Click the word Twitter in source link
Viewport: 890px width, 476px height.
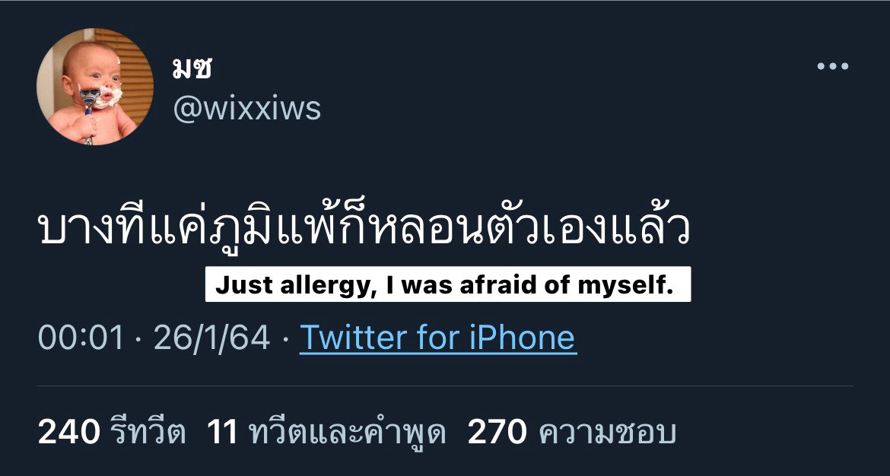pos(354,338)
